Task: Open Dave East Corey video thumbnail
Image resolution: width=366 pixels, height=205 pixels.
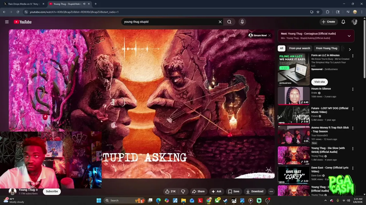Action: [294, 175]
